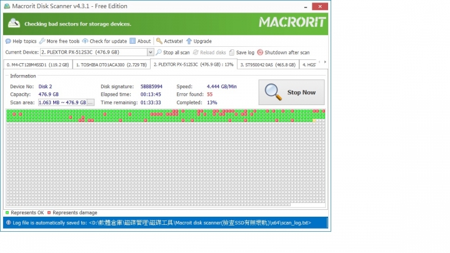Click Device No Disk 2 value
This screenshot has width=450, height=253.
46,86
